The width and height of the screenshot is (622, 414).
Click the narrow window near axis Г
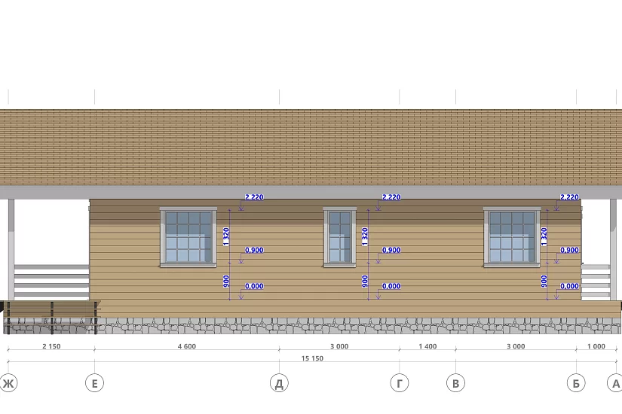point(340,236)
